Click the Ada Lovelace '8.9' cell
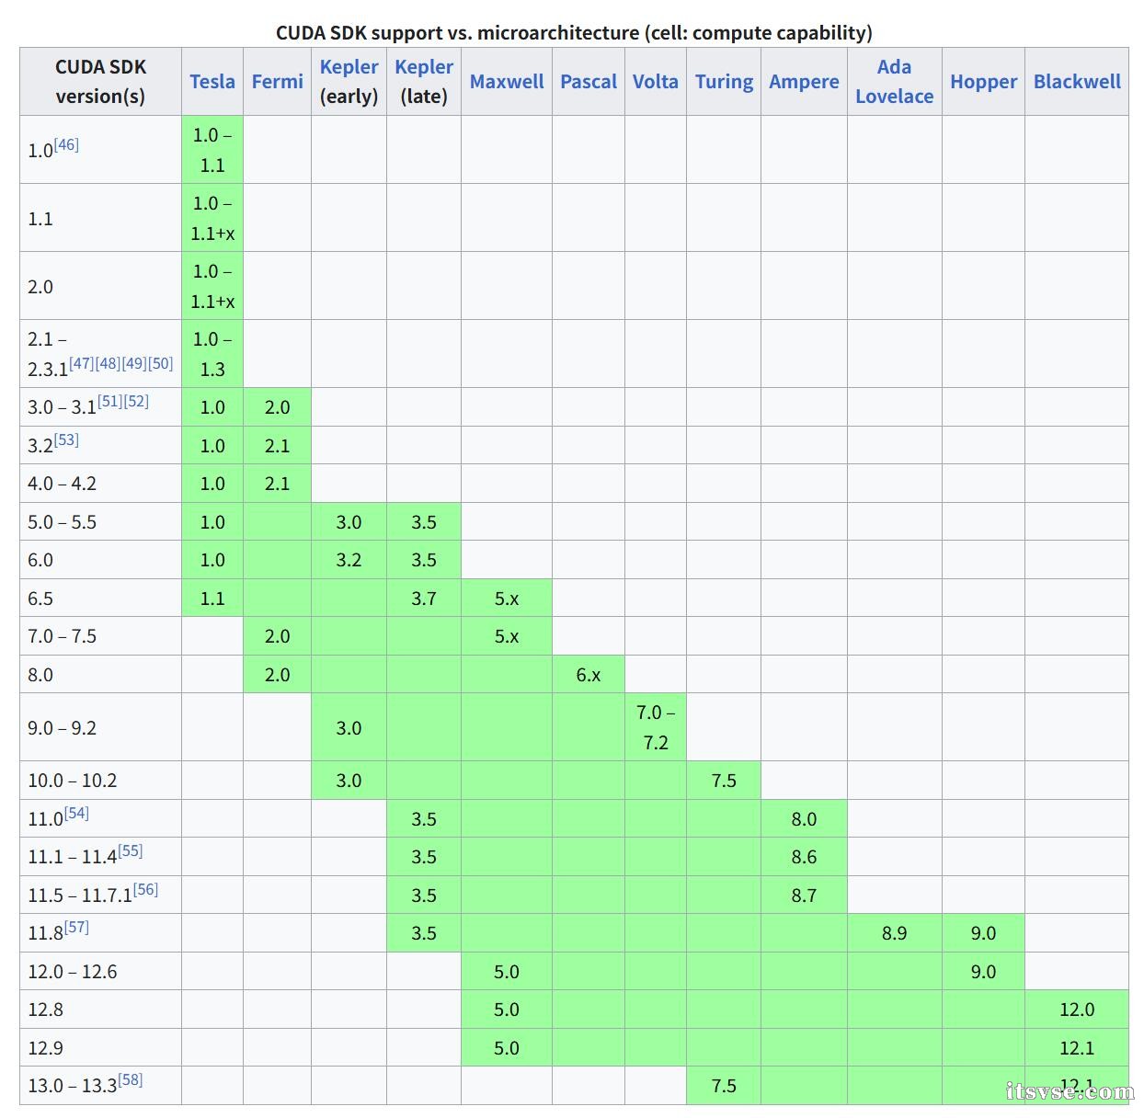This screenshot has width=1144, height=1118. 894,933
